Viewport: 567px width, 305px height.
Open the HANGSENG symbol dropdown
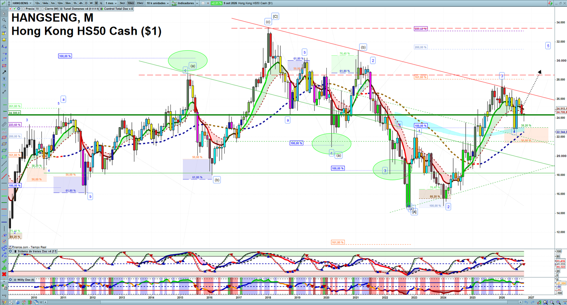pos(22,3)
